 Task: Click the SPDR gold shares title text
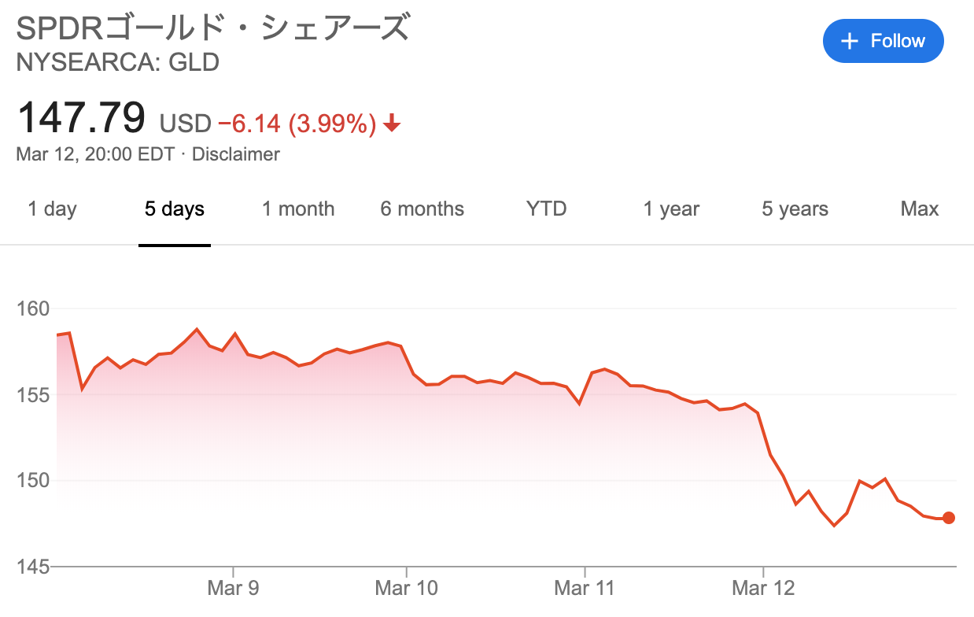(213, 28)
